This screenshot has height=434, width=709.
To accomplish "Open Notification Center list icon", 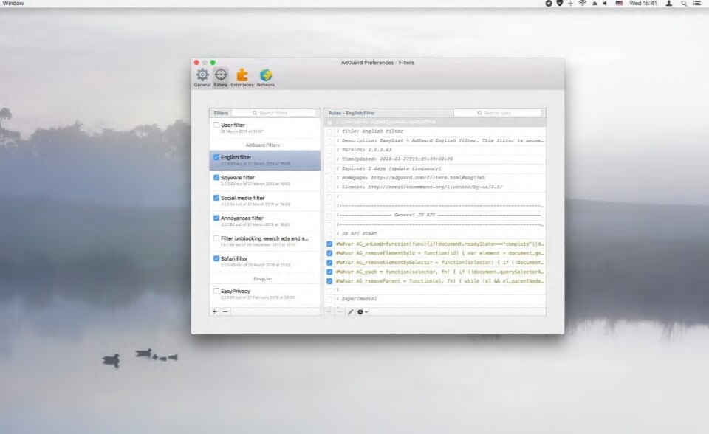I will (697, 3).
